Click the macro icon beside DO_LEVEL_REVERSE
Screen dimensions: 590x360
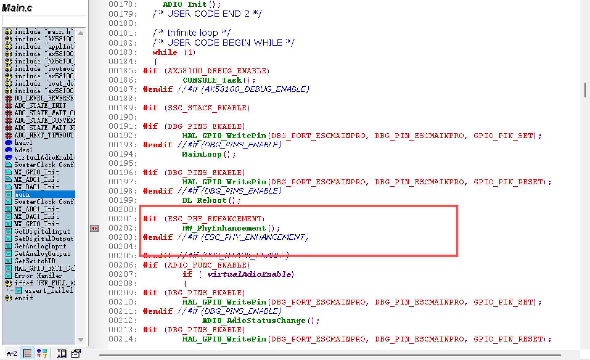(9, 98)
